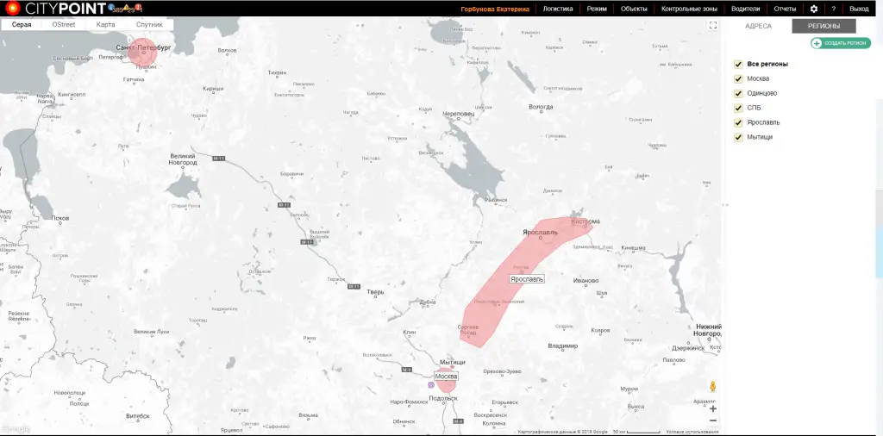The image size is (883, 436).
Task: Toggle the СПБ region checkbox
Action: click(738, 108)
